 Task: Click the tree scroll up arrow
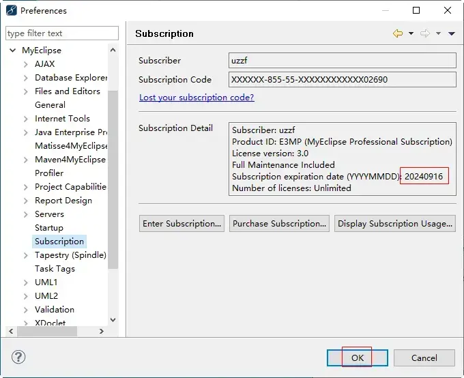coord(113,50)
